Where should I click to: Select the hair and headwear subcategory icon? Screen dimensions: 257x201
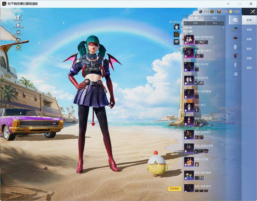[235, 29]
